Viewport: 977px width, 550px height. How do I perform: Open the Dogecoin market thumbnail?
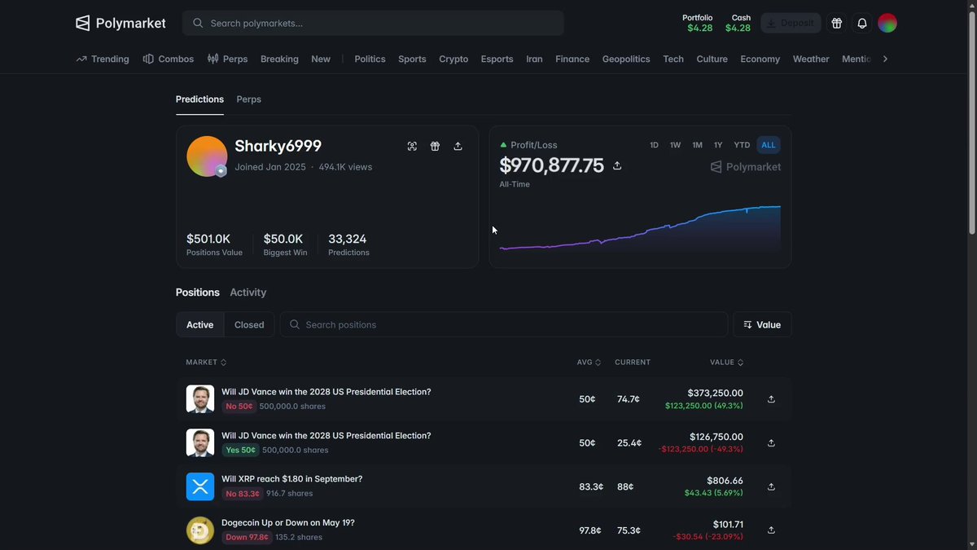200,530
